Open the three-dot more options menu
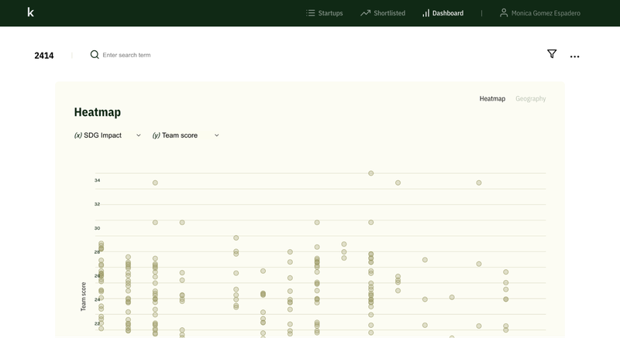 click(574, 56)
